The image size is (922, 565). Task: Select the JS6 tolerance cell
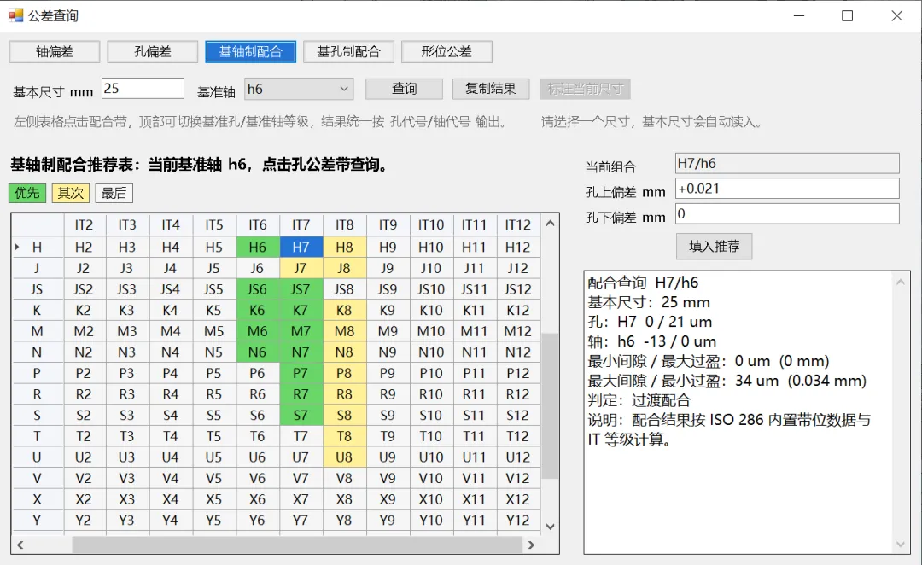[x=258, y=289]
